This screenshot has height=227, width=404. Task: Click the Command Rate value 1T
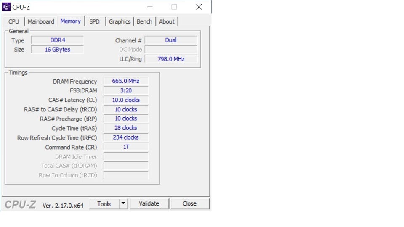pyautogui.click(x=126, y=147)
